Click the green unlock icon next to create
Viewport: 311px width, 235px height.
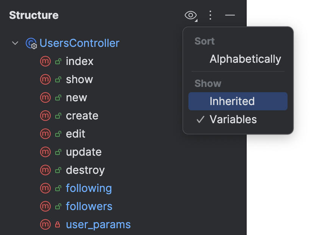(x=58, y=116)
